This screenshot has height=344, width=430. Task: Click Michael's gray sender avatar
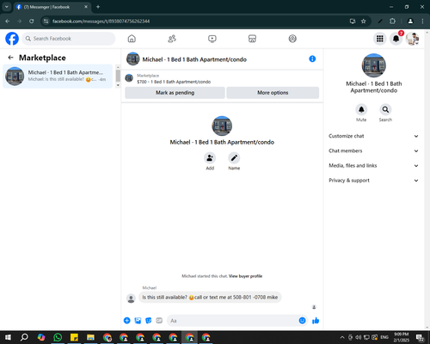click(x=131, y=298)
